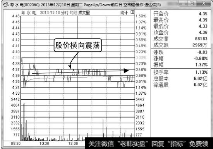Click the stock name 粤水电 in chart header
213x149 pixels.
pos(29,13)
